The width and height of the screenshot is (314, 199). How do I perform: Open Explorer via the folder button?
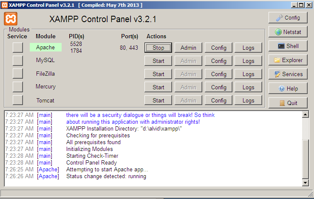pyautogui.click(x=288, y=60)
